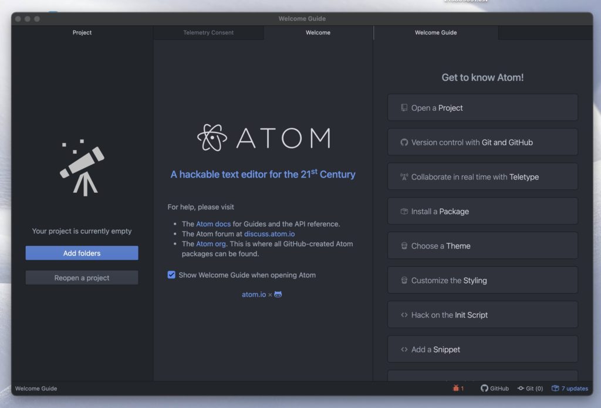Viewport: 601px width, 408px height.
Task: Select the Welcome tab
Action: [318, 32]
